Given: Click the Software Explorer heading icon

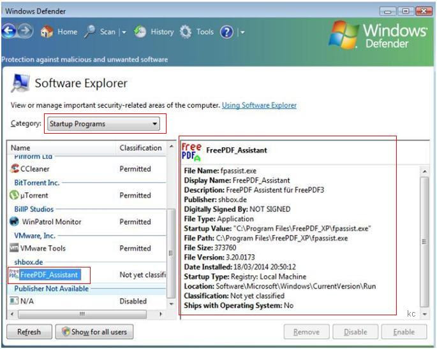Looking at the screenshot, I should [x=20, y=83].
